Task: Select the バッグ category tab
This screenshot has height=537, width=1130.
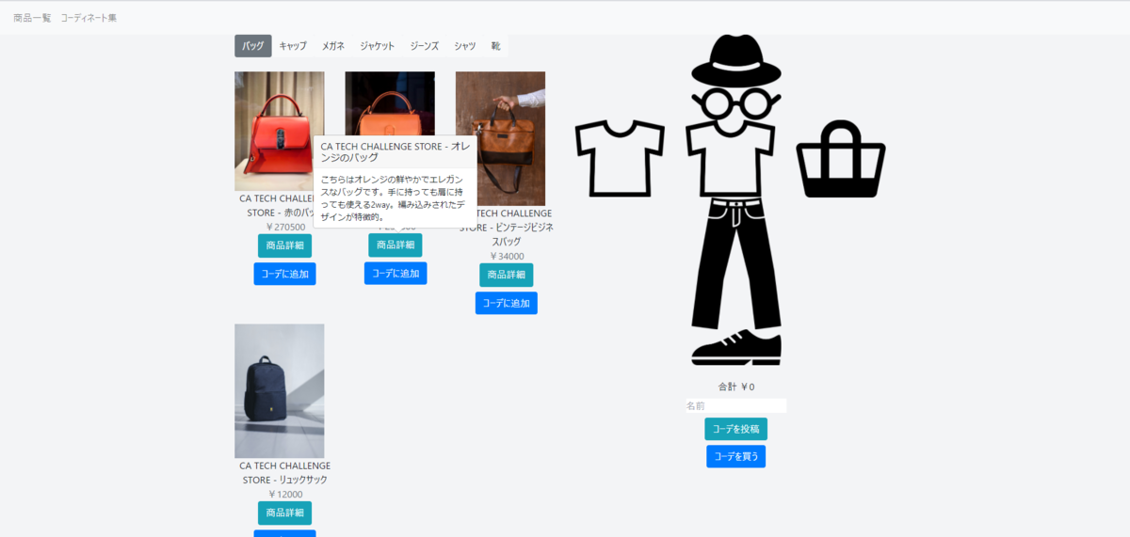Action: click(253, 46)
